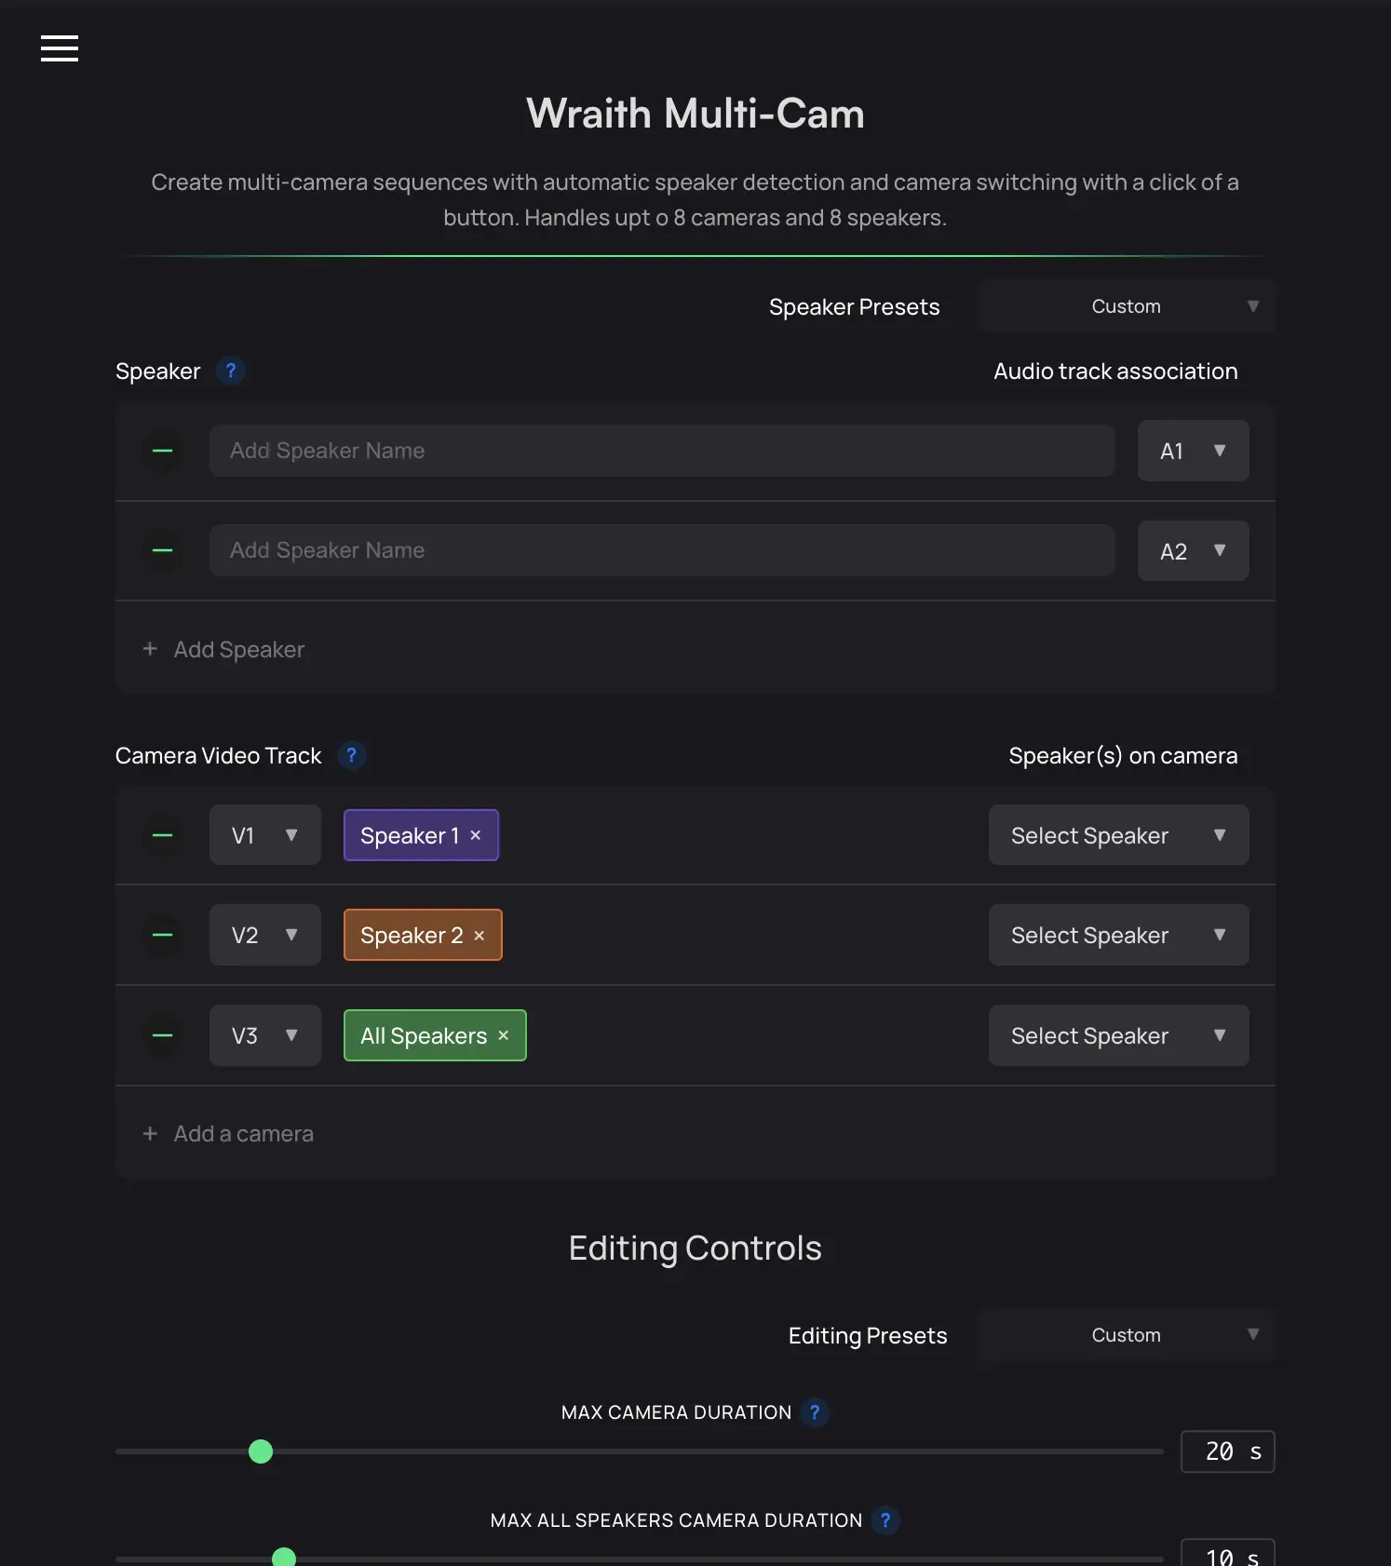Remove the All Speakers tag from camera V3

503,1035
